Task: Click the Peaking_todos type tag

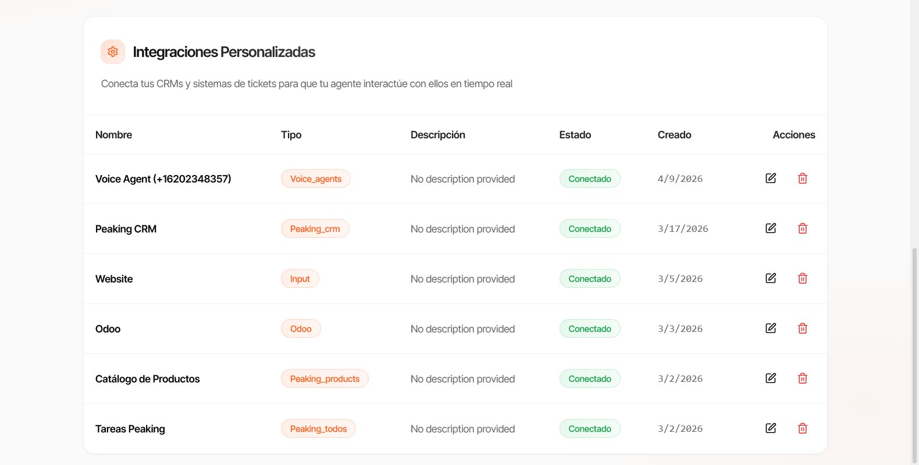Action: click(x=318, y=428)
